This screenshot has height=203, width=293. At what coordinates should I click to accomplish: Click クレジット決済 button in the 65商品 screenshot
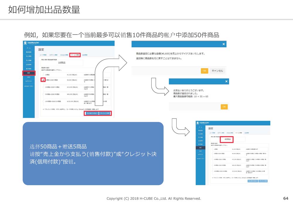pyautogui.click(x=263, y=181)
